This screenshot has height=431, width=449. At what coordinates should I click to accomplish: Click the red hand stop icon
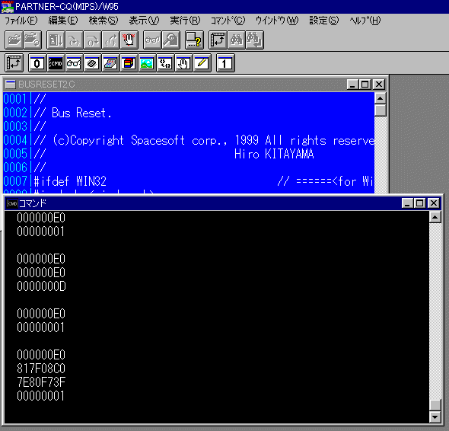[129, 40]
